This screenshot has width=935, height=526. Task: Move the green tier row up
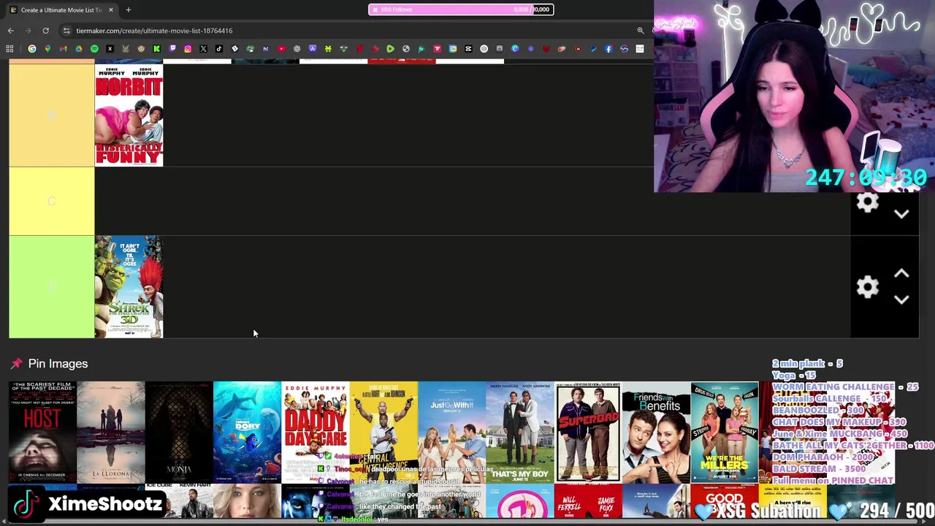click(901, 274)
